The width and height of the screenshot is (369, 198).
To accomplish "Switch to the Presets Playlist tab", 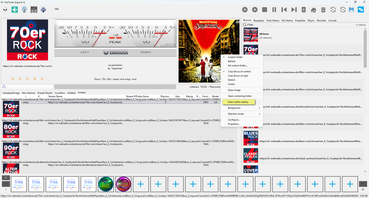I will click(45, 93).
